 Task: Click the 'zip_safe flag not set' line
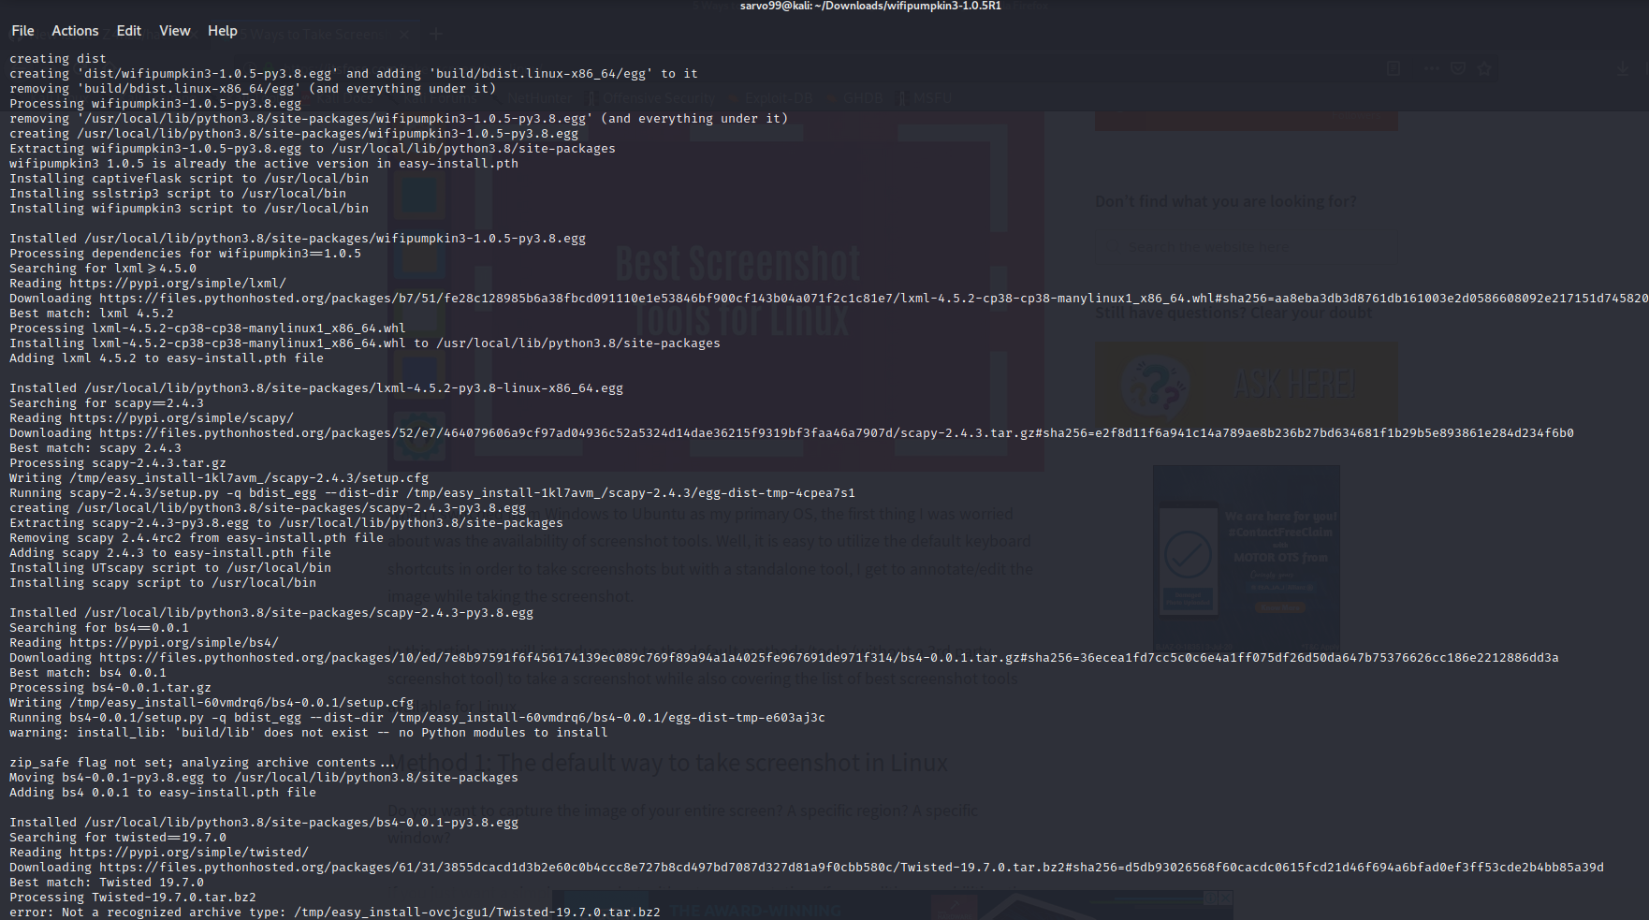click(x=202, y=763)
